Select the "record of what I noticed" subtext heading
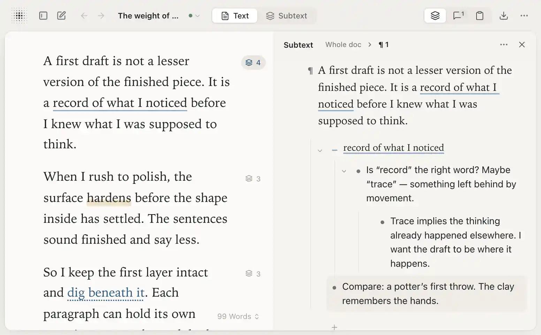The image size is (541, 335). tap(394, 148)
